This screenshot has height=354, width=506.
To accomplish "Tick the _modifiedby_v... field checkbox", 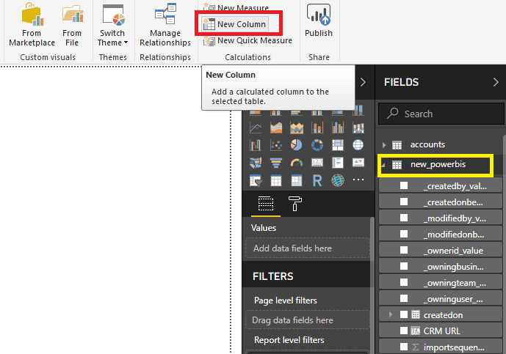I will click(x=404, y=218).
